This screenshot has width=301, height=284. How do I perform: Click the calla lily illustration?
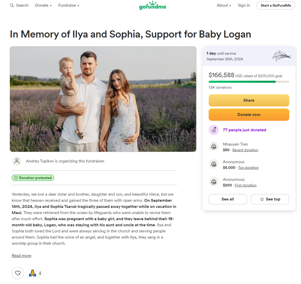click(281, 56)
